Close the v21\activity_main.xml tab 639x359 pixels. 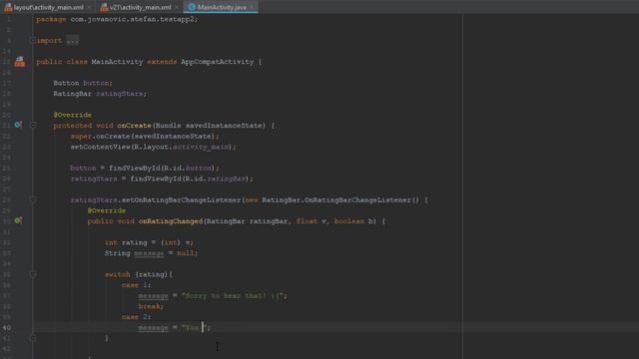[177, 7]
